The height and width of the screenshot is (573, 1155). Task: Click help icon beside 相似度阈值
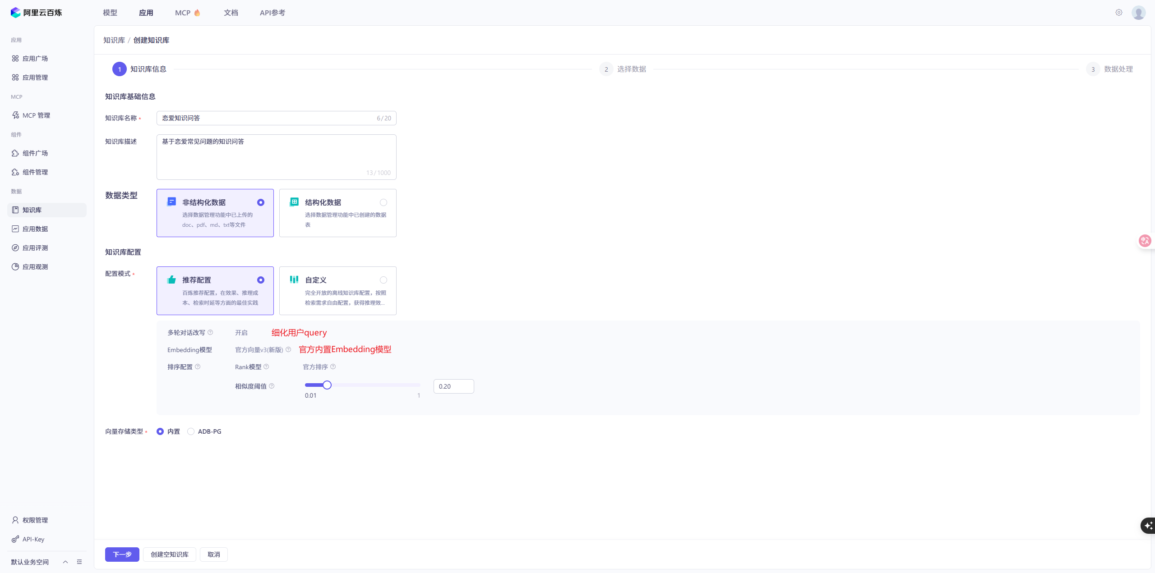[272, 386]
